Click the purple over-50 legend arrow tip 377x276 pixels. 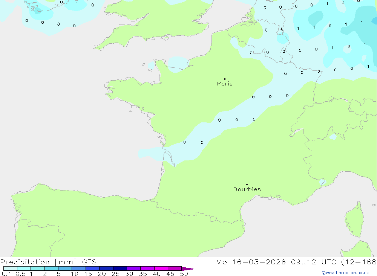(189, 269)
